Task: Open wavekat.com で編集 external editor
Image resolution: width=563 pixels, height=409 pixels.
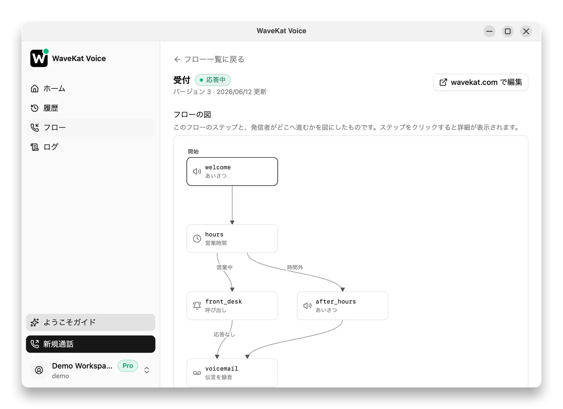Action: [x=480, y=82]
